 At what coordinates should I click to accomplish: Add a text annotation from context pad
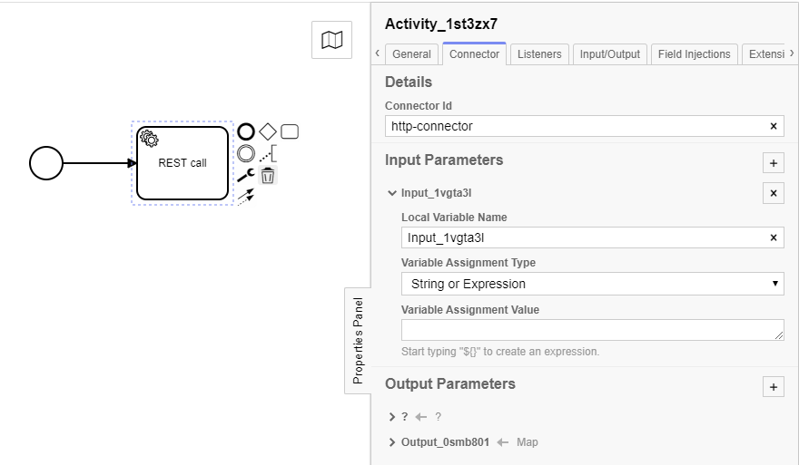pos(268,154)
